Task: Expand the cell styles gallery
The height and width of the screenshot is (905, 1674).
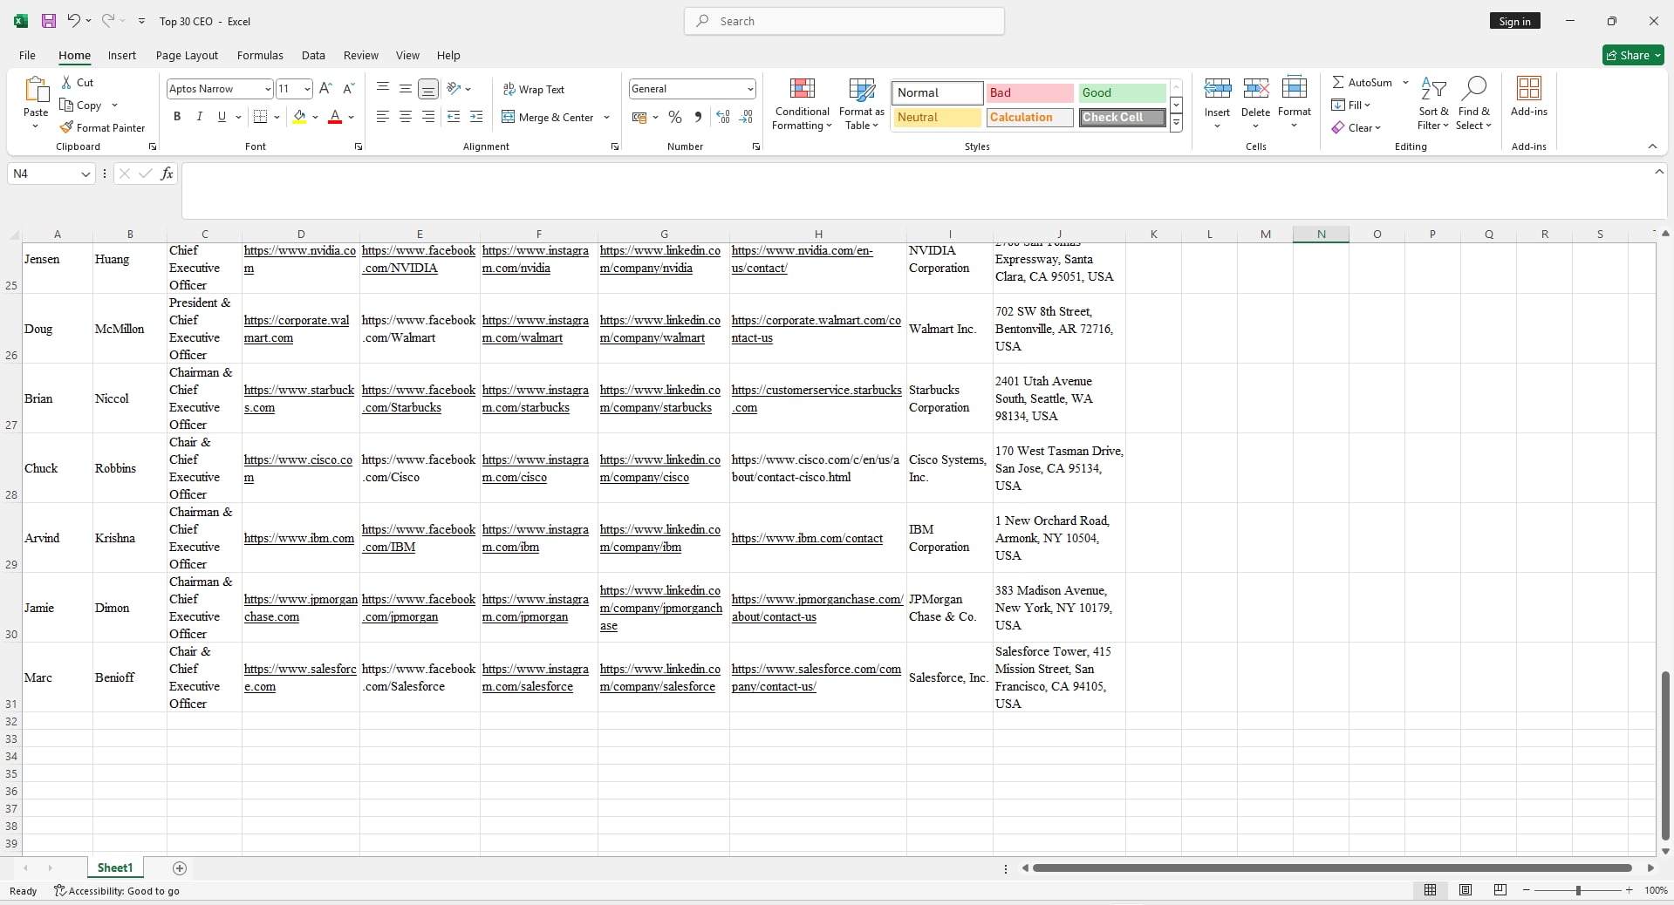Action: click(1176, 124)
